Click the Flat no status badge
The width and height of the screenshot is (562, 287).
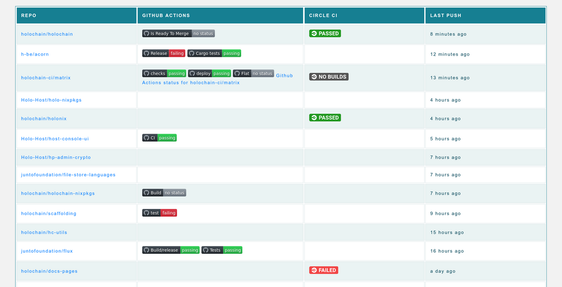(253, 74)
